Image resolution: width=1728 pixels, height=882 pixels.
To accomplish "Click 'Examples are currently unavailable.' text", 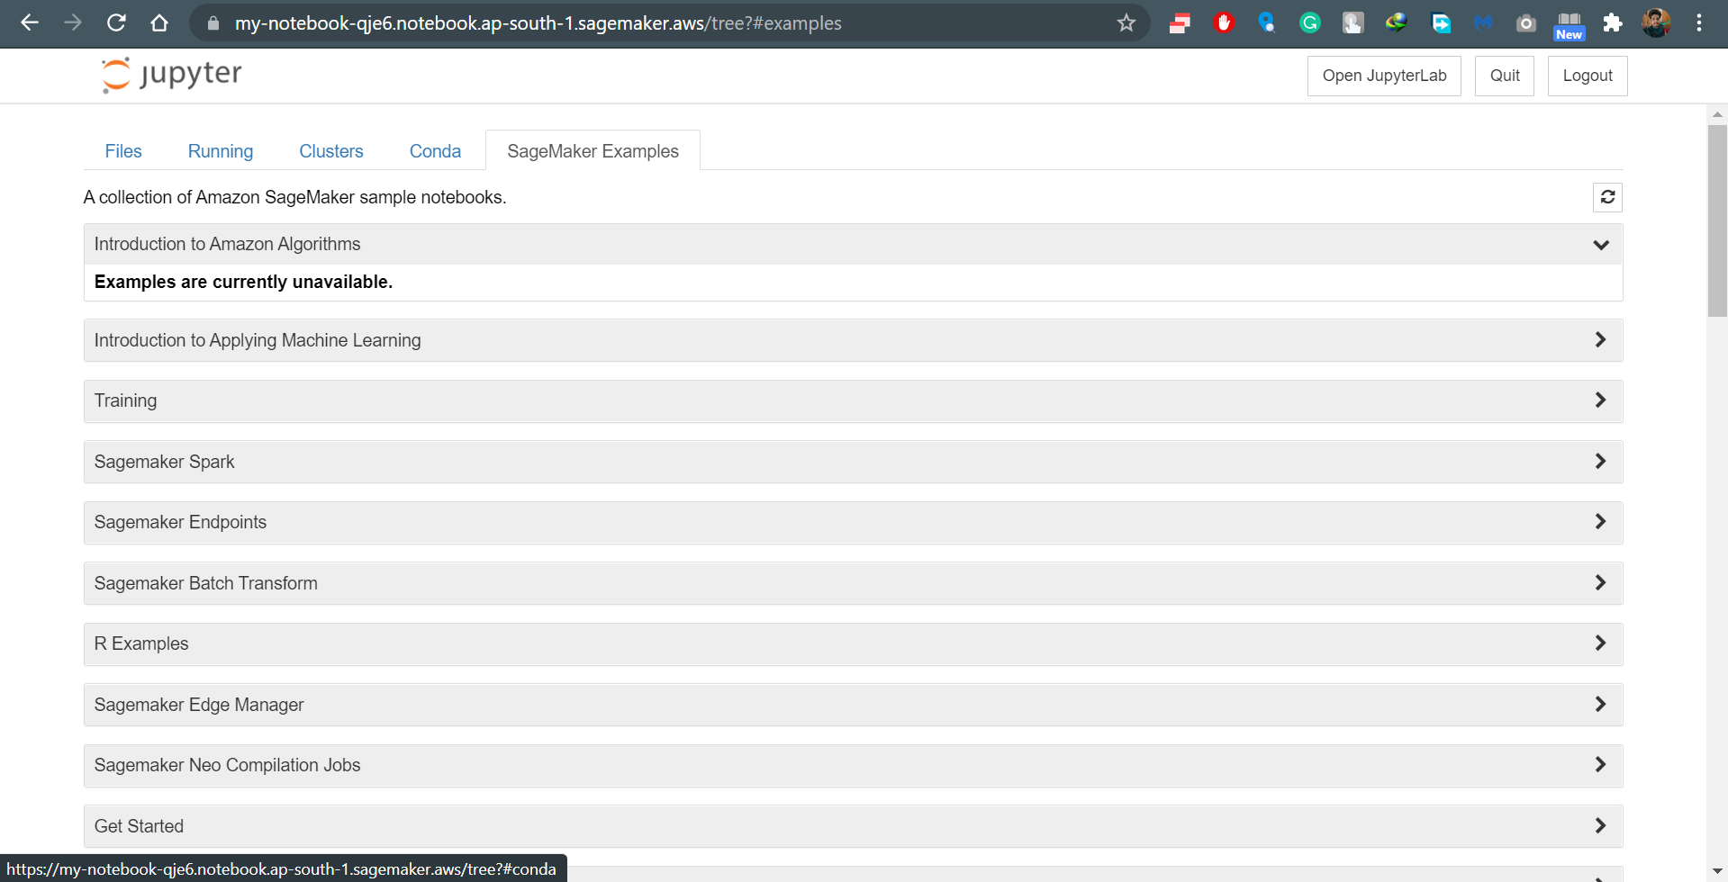I will 243,282.
